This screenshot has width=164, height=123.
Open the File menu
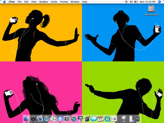19,2
